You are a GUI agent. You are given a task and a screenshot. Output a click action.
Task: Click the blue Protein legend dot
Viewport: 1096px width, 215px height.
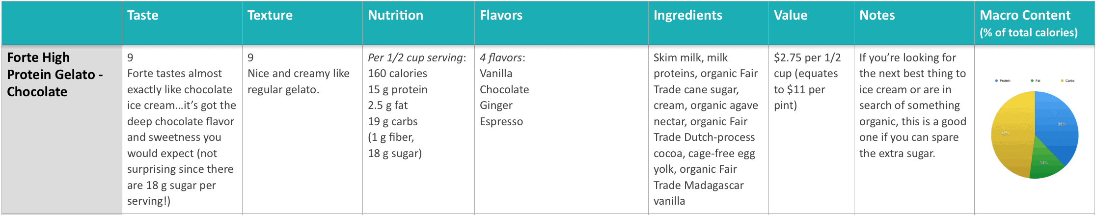click(x=996, y=81)
